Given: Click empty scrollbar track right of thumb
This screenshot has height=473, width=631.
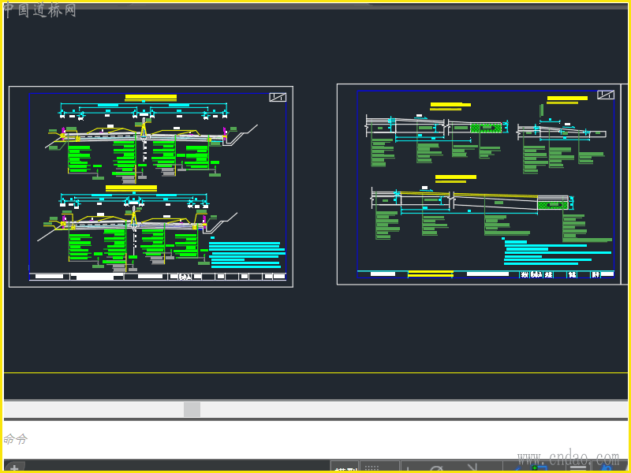Looking at the screenshot, I should coord(413,409).
